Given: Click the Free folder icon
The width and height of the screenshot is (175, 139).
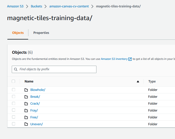Looking at the screenshot, I should [x=26, y=117].
